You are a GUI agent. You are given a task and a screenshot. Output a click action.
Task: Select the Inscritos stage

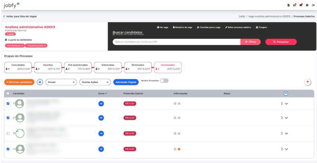click(48, 67)
